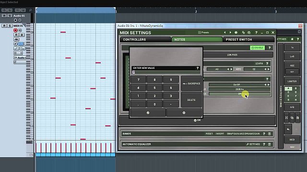Viewport: 307px width, 172px height.
Task: Open help question mark in MIDI Settings title bar
Action: tap(256, 32)
